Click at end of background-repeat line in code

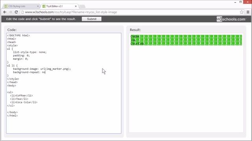[45, 72]
